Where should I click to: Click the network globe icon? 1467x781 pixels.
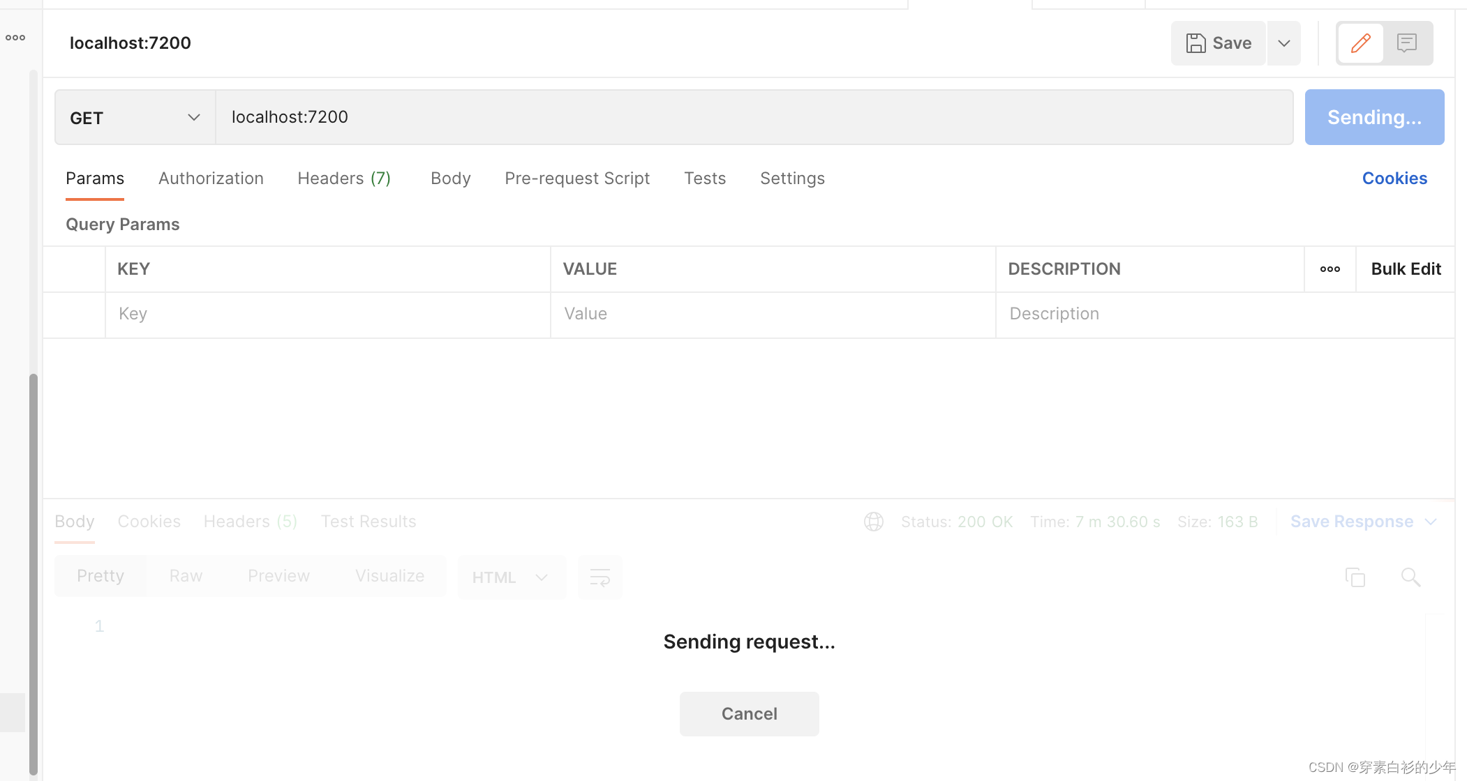(x=873, y=522)
